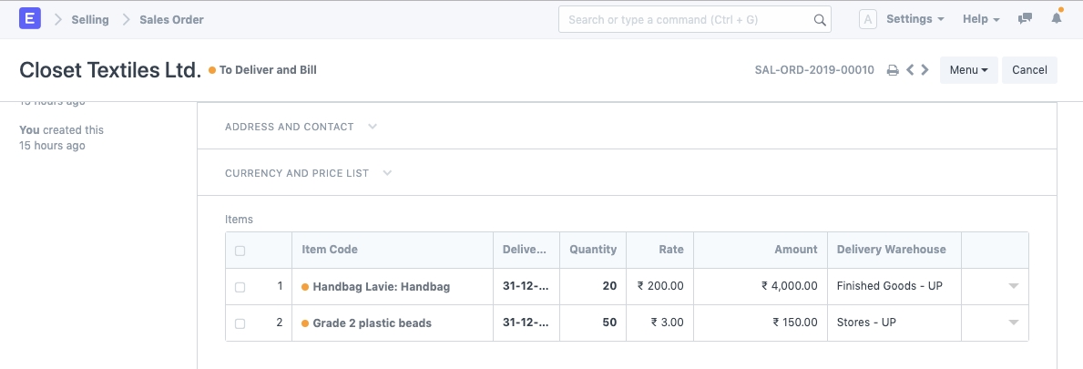
Task: Open row dropdown for Handbag Lavie
Action: pos(1013,286)
